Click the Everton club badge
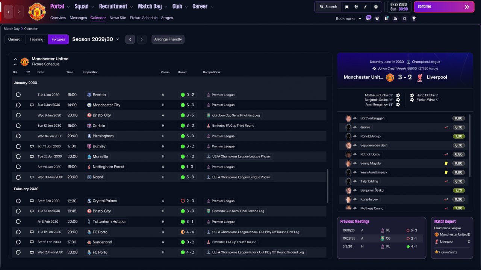The width and height of the screenshot is (481, 270). (89, 95)
